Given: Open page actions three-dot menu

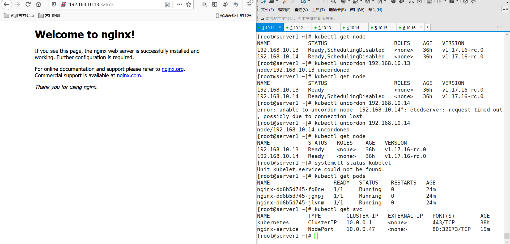Looking at the screenshot, I should pyautogui.click(x=179, y=4).
